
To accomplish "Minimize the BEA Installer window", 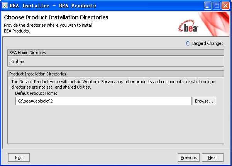I will [x=208, y=6].
